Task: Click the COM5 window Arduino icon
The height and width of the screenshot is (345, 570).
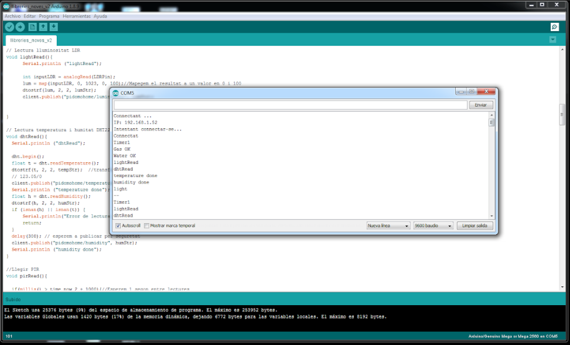Action: pyautogui.click(x=116, y=93)
